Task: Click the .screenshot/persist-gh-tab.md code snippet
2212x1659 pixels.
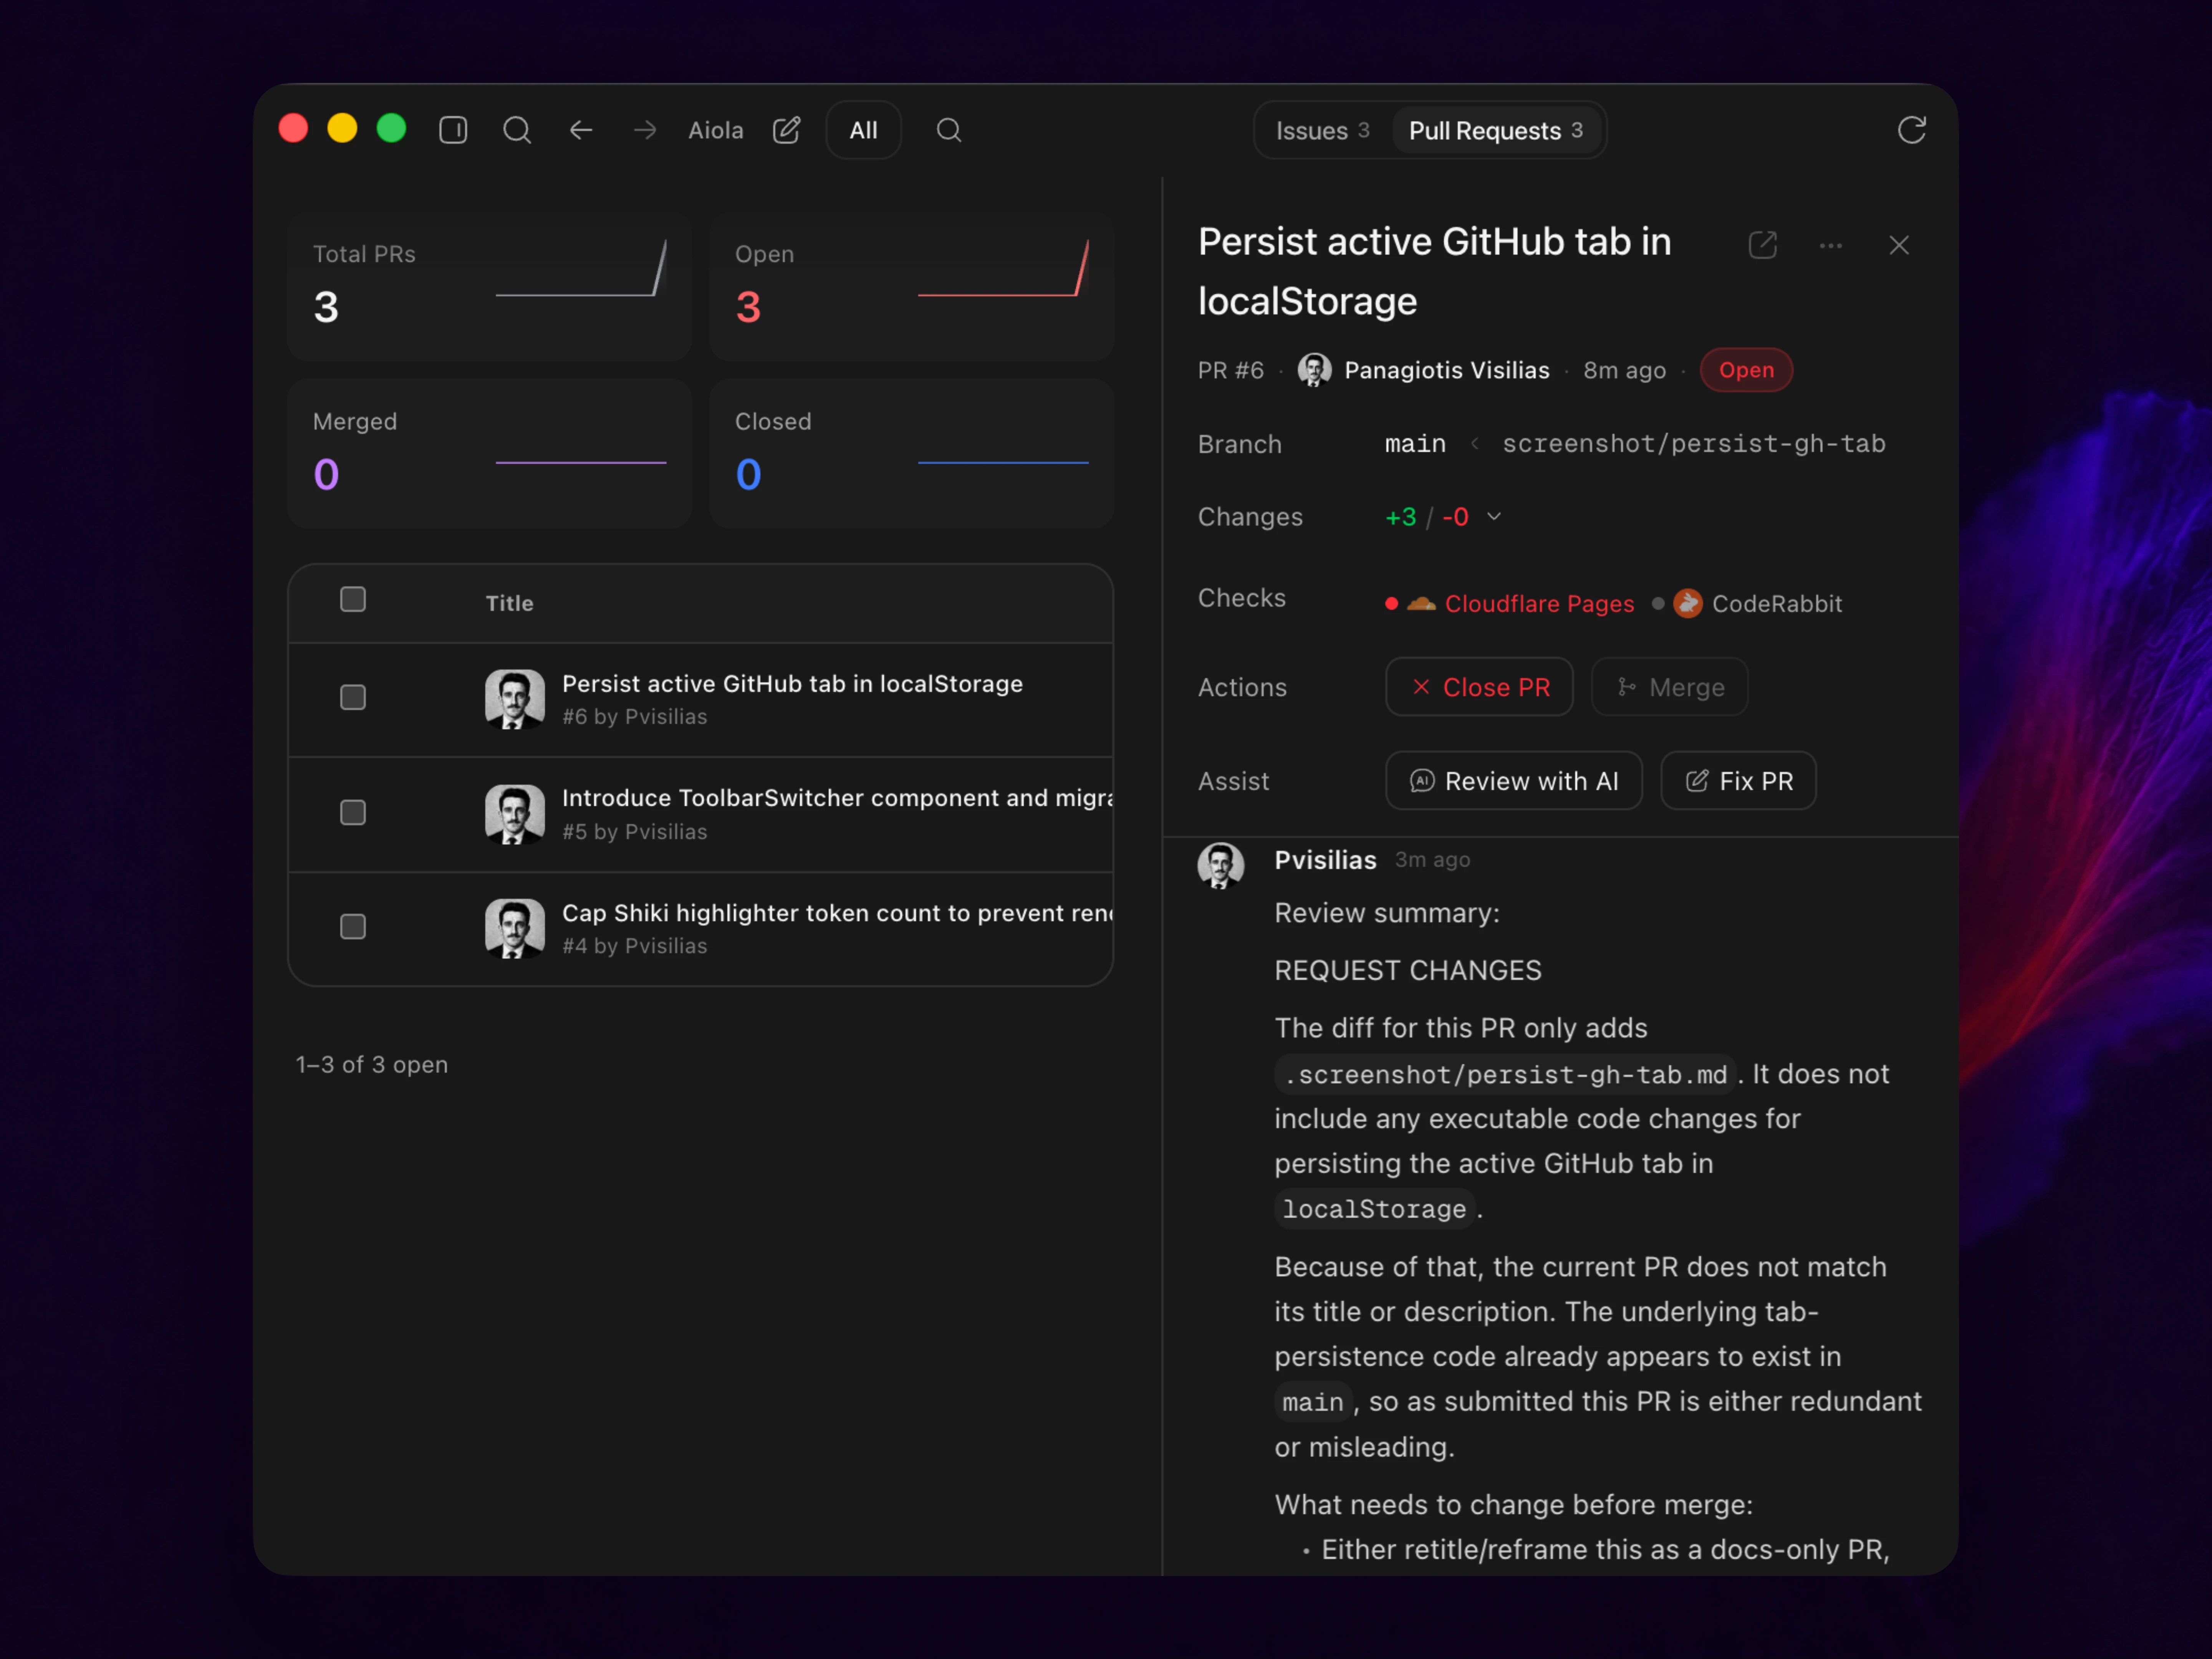Action: (x=1506, y=1075)
